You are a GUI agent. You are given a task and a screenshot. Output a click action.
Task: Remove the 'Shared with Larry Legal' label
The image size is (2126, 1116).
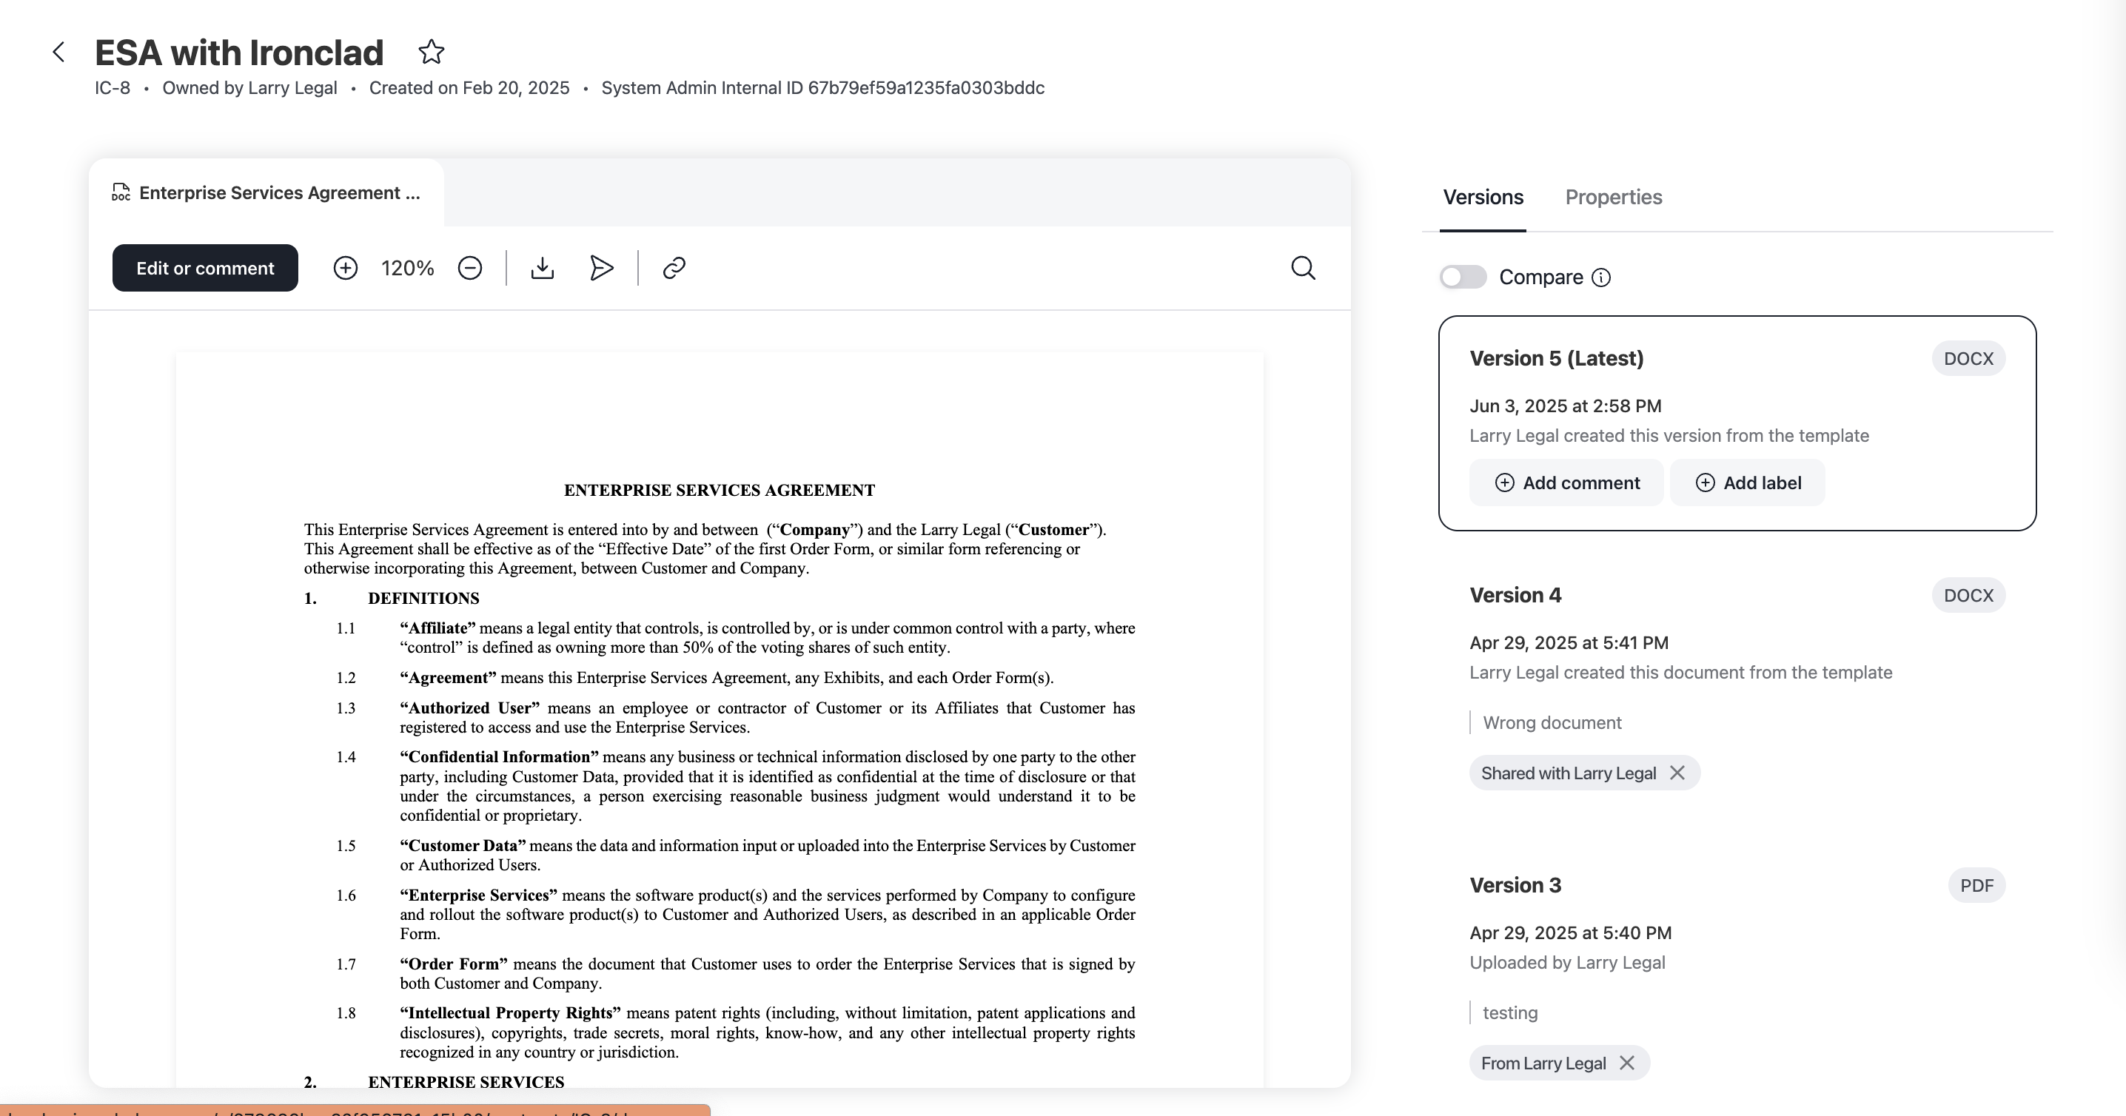(x=1677, y=773)
